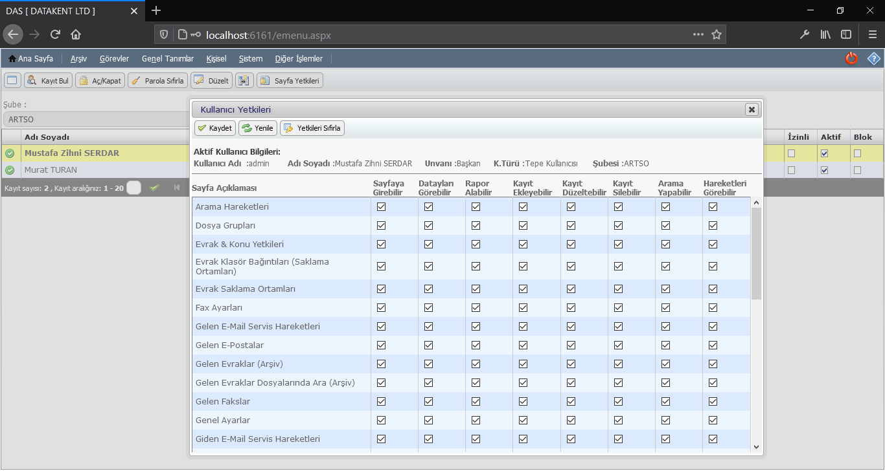Open the blue help question mark icon
This screenshot has height=471, width=885.
click(874, 58)
